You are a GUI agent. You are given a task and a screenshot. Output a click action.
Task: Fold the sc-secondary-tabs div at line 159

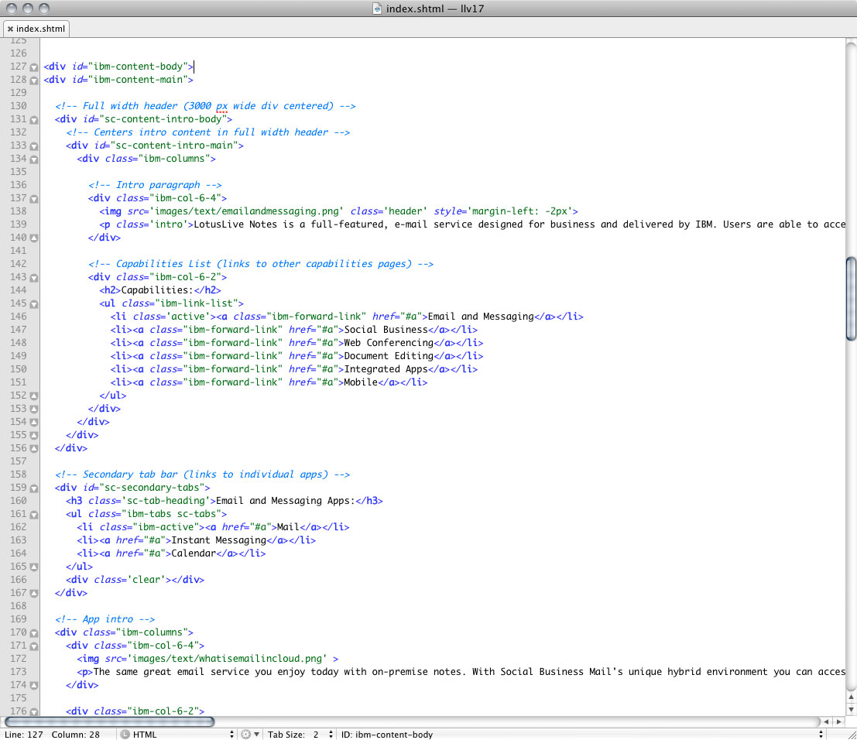(34, 488)
